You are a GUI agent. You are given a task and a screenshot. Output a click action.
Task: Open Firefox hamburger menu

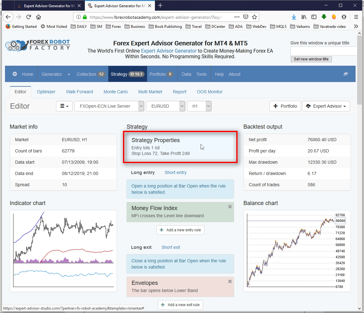click(356, 17)
